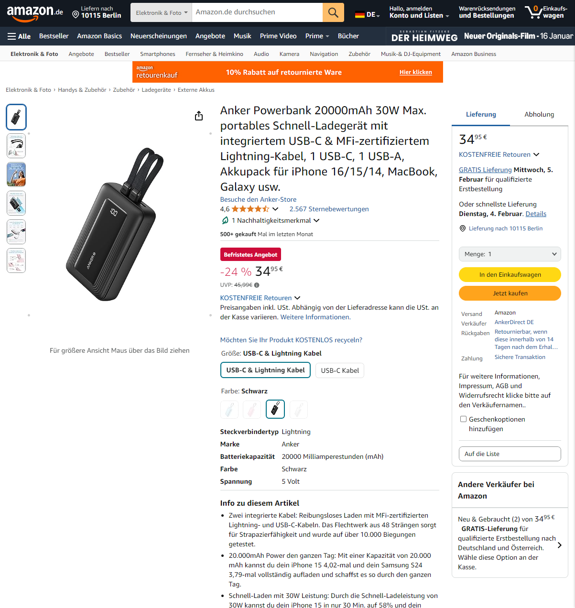This screenshot has height=608, width=575.
Task: Click the Jetzt kaufen button
Action: coord(510,293)
